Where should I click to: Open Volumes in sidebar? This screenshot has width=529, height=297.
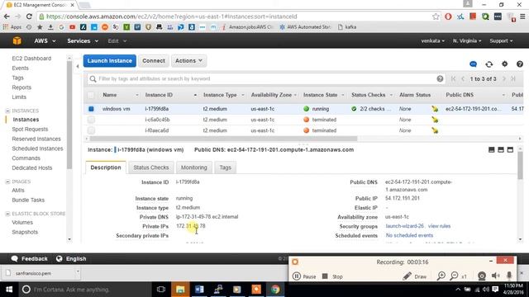22,222
